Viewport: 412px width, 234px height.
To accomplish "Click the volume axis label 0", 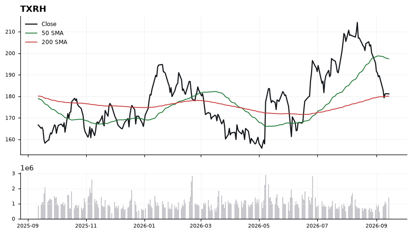I will (14, 219).
